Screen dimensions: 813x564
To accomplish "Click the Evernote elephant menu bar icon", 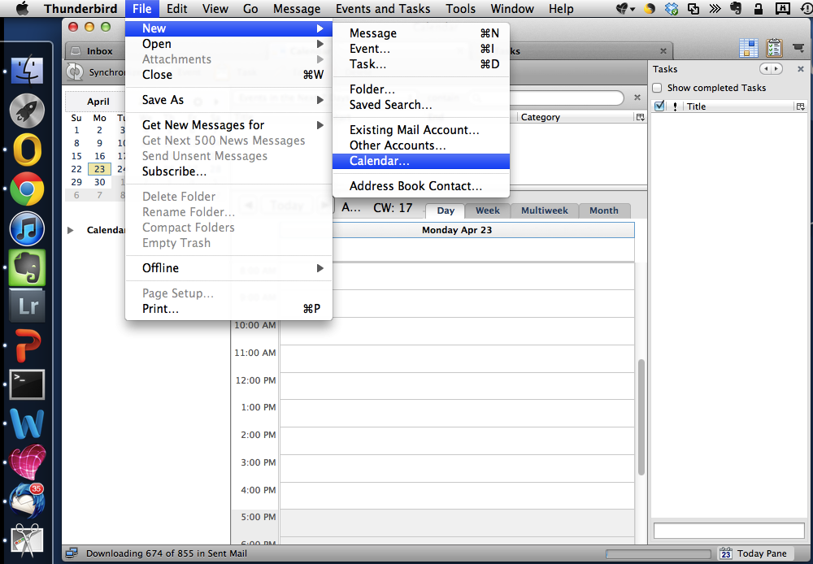I will click(736, 8).
